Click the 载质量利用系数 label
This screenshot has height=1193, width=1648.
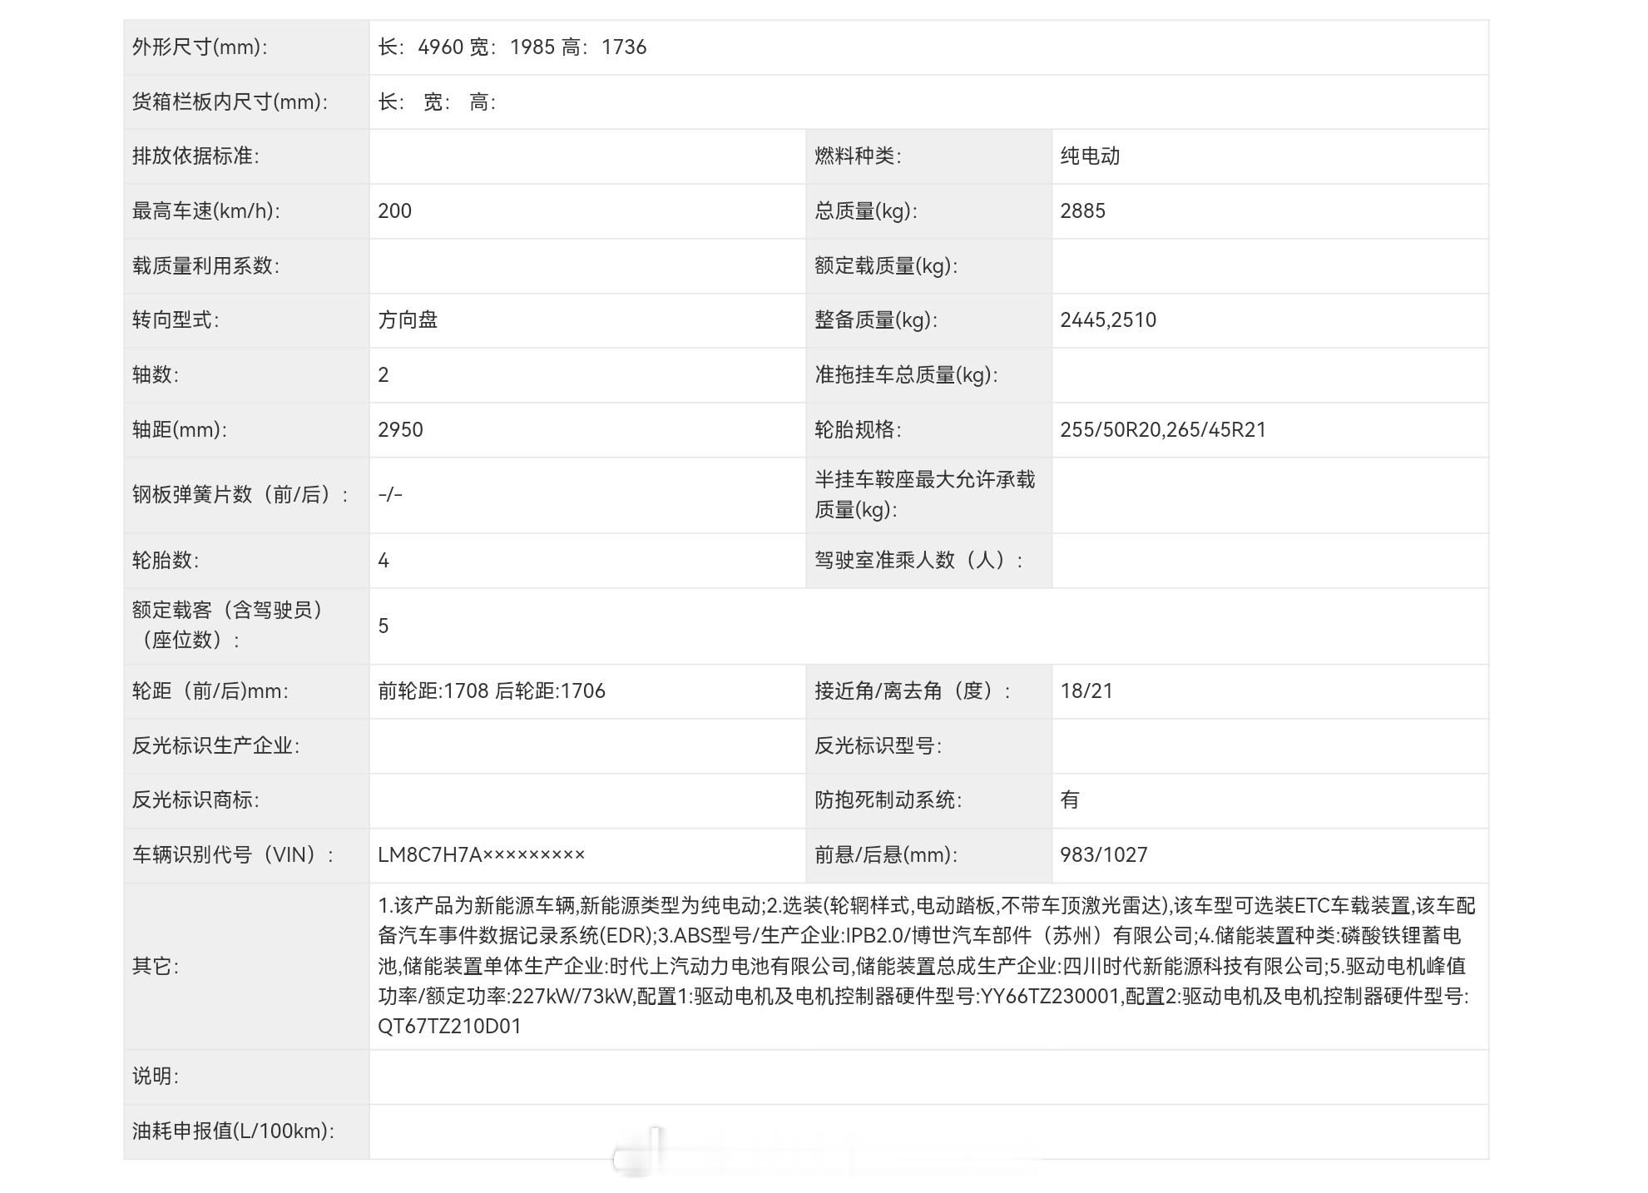(x=205, y=266)
